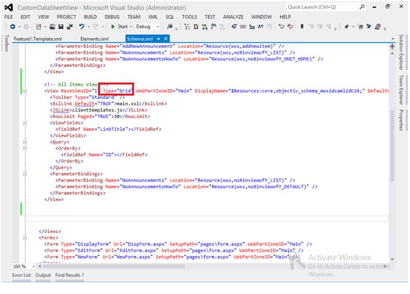Screen dimensions: 410x294
Task: Open the XML menu
Action: [x=153, y=17]
